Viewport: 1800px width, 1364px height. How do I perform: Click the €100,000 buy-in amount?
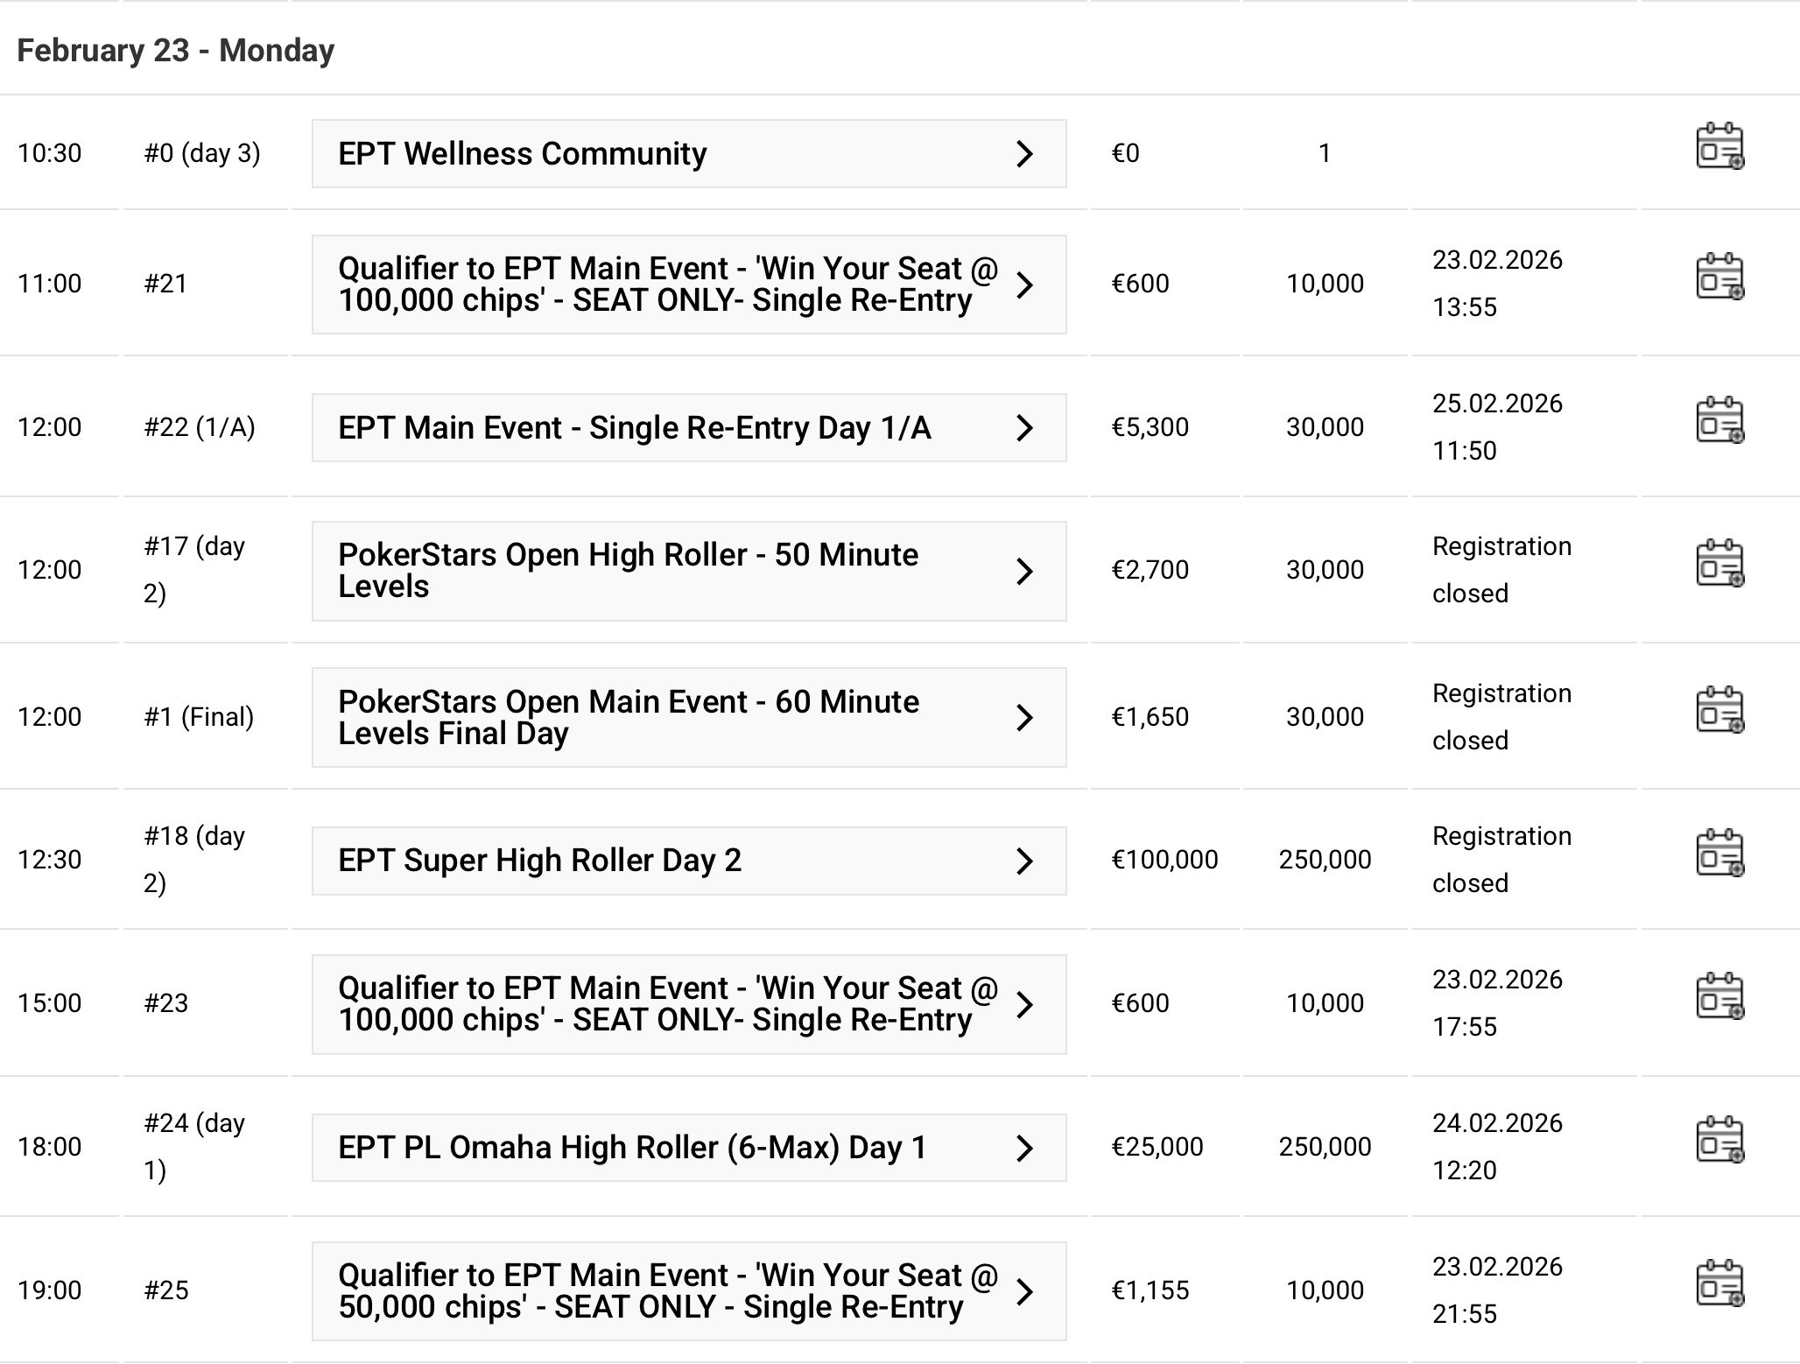click(1164, 860)
